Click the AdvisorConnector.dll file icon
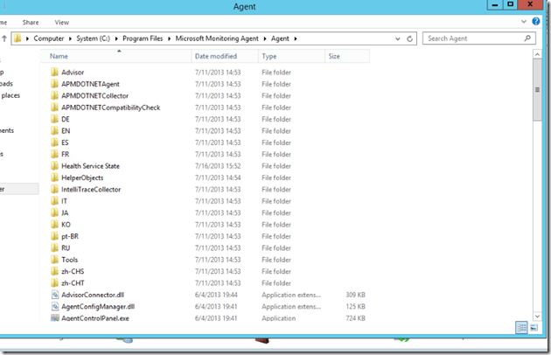Screen dimensions: 551x355 (x=54, y=295)
